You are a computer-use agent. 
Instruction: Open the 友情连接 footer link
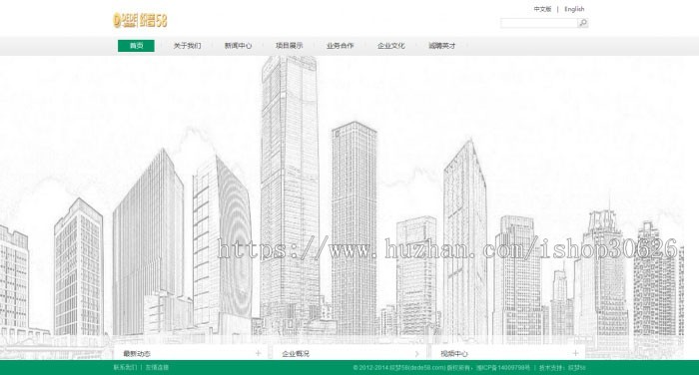(x=157, y=367)
